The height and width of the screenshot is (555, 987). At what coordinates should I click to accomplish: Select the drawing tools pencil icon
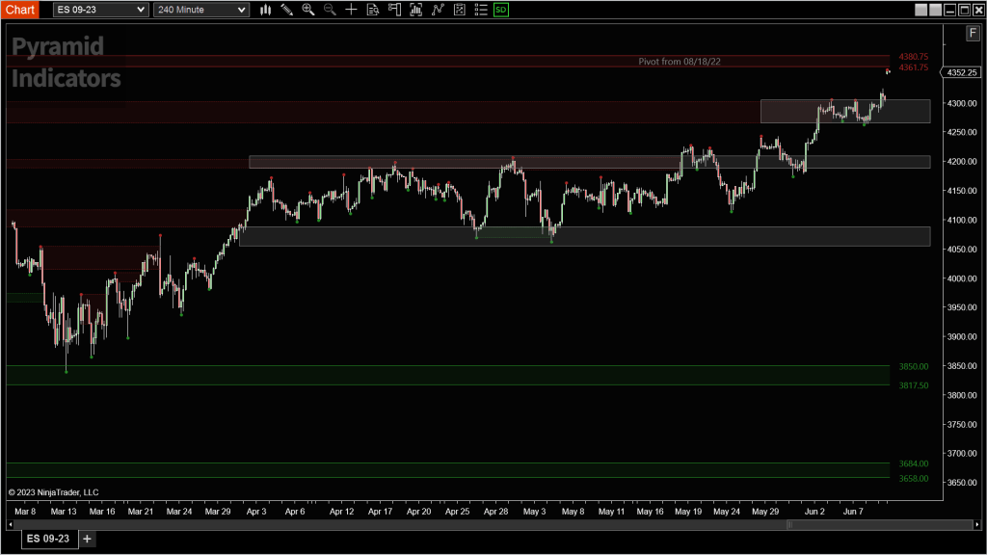286,10
